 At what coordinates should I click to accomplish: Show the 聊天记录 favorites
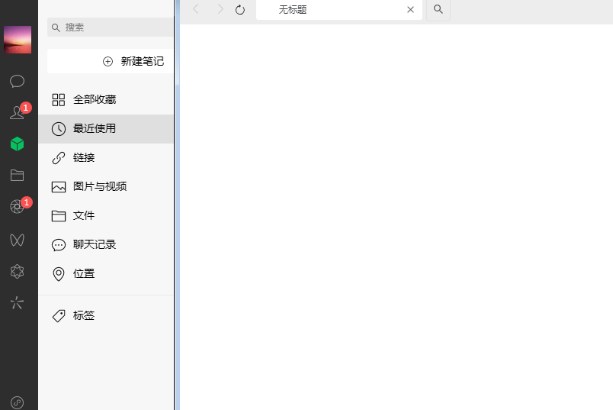coord(95,245)
